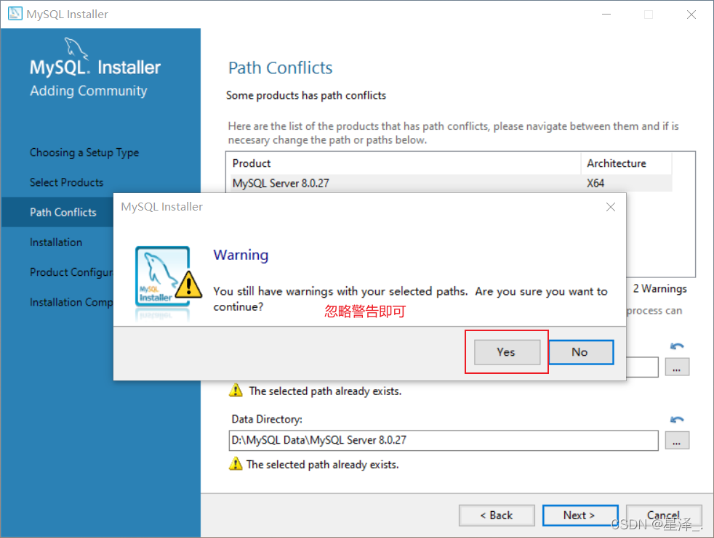Click the MySQL Installer title bar icon

15,14
